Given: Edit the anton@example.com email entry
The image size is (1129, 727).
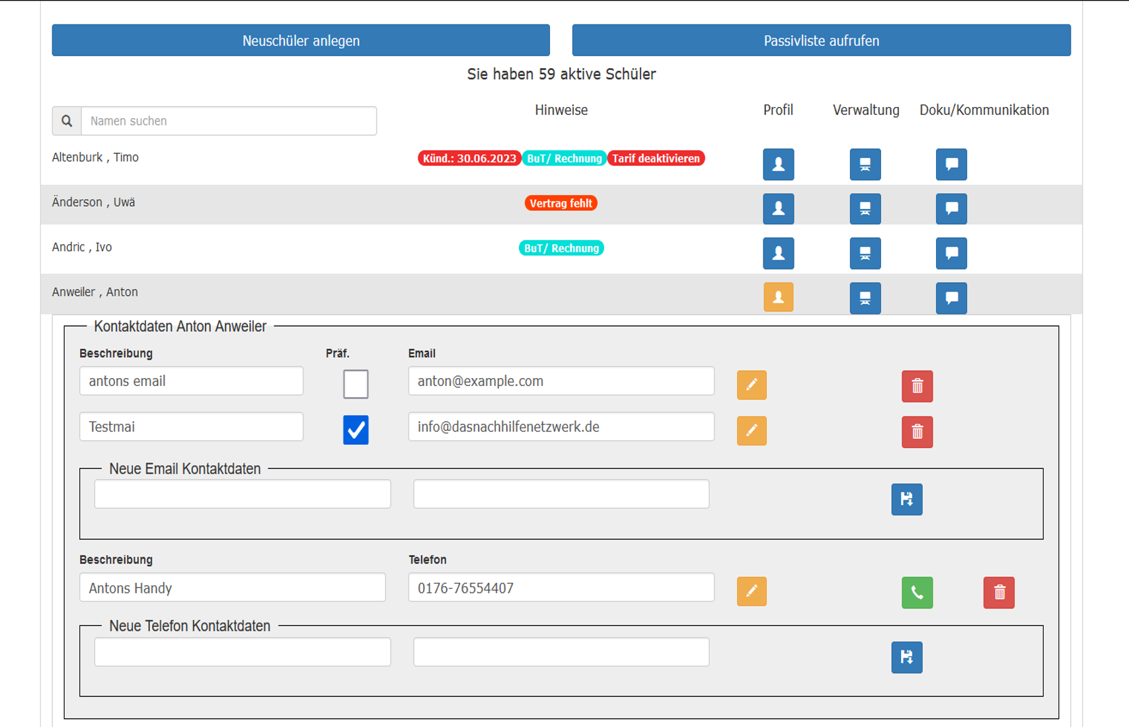Looking at the screenshot, I should (x=752, y=385).
